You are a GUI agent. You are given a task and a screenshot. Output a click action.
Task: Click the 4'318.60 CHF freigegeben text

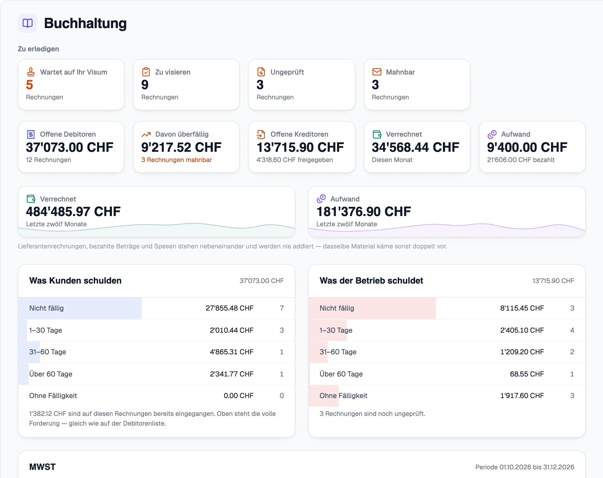294,160
